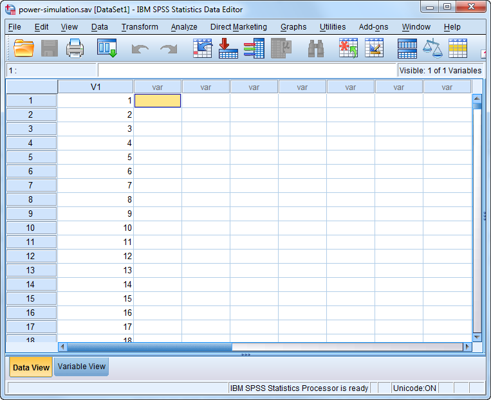Click the Save floppy disk icon
Image resolution: width=491 pixels, height=400 pixels.
pos(50,48)
